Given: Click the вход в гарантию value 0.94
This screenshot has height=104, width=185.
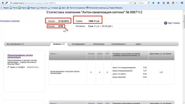Looking at the screenshot, I should (x=145, y=77).
